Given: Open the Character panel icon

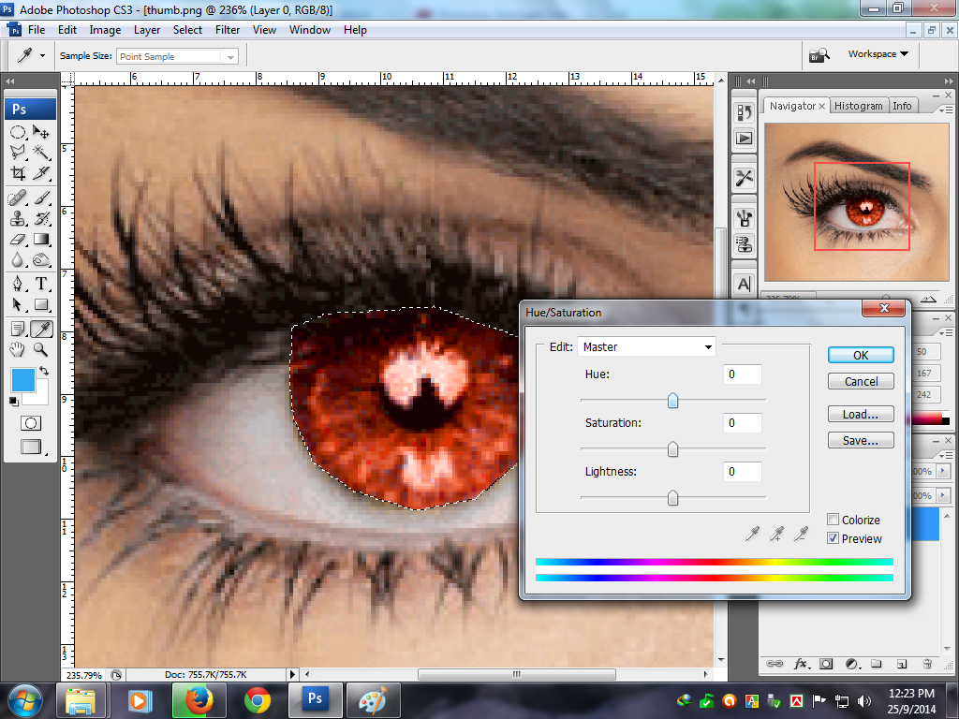Looking at the screenshot, I should [745, 285].
